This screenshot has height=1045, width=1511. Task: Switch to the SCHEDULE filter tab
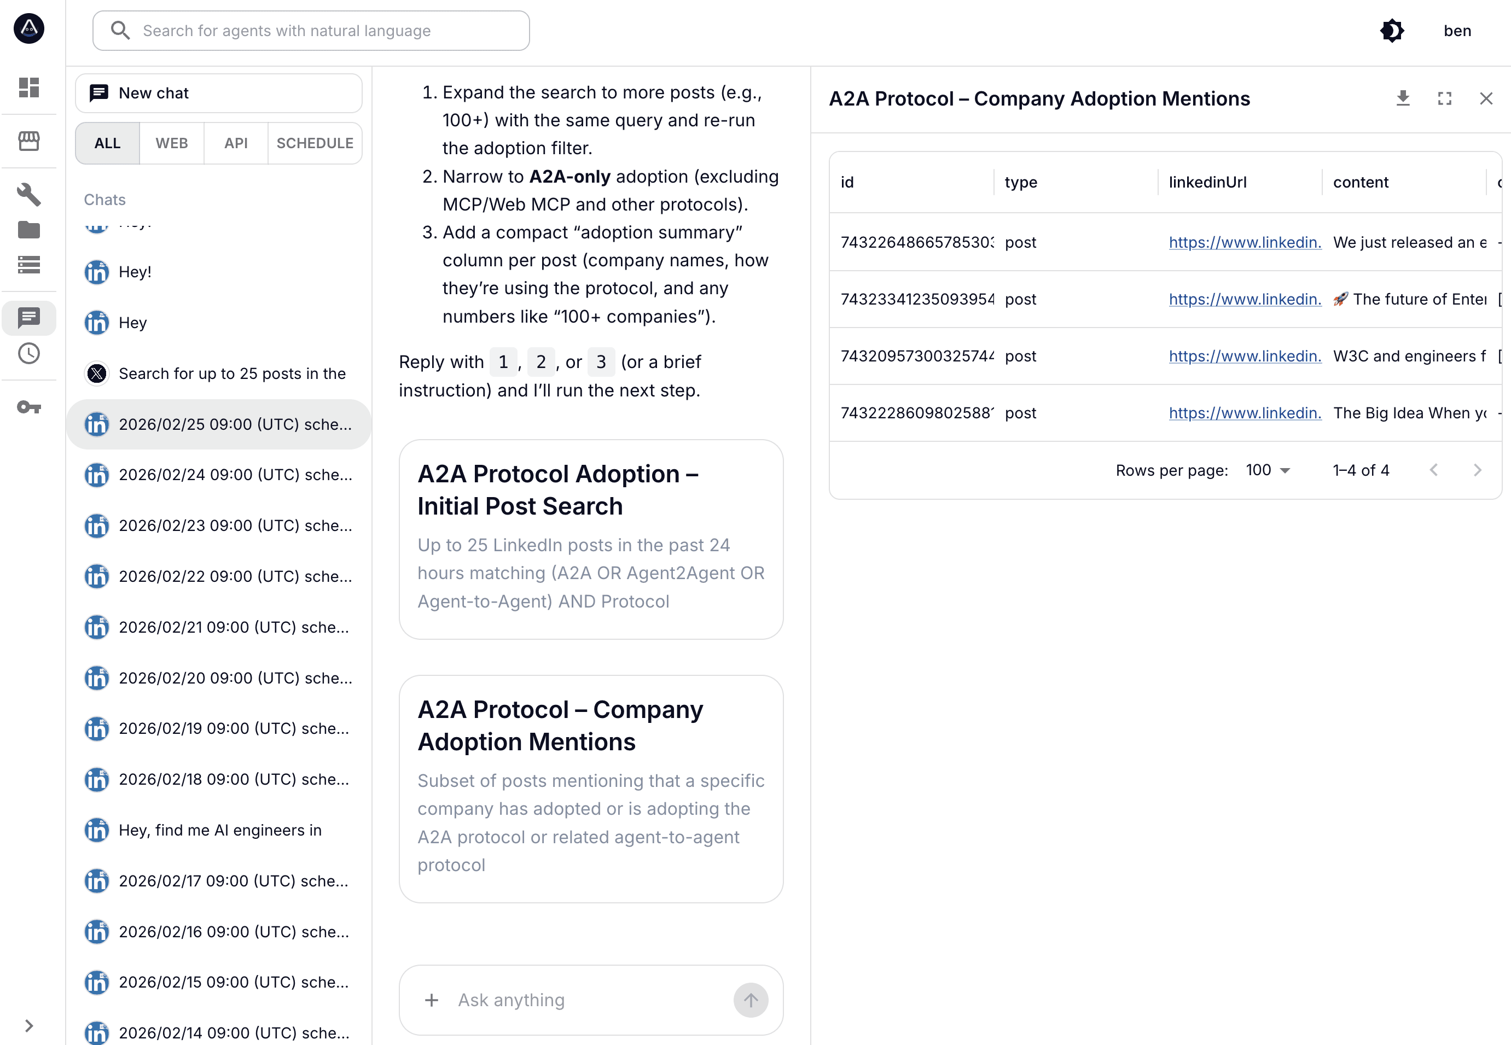[x=315, y=143]
